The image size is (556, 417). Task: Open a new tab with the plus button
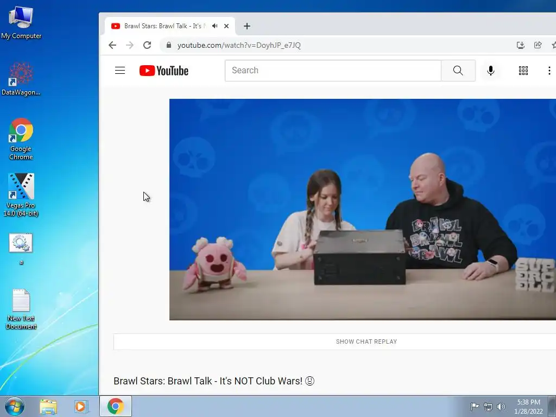[247, 26]
